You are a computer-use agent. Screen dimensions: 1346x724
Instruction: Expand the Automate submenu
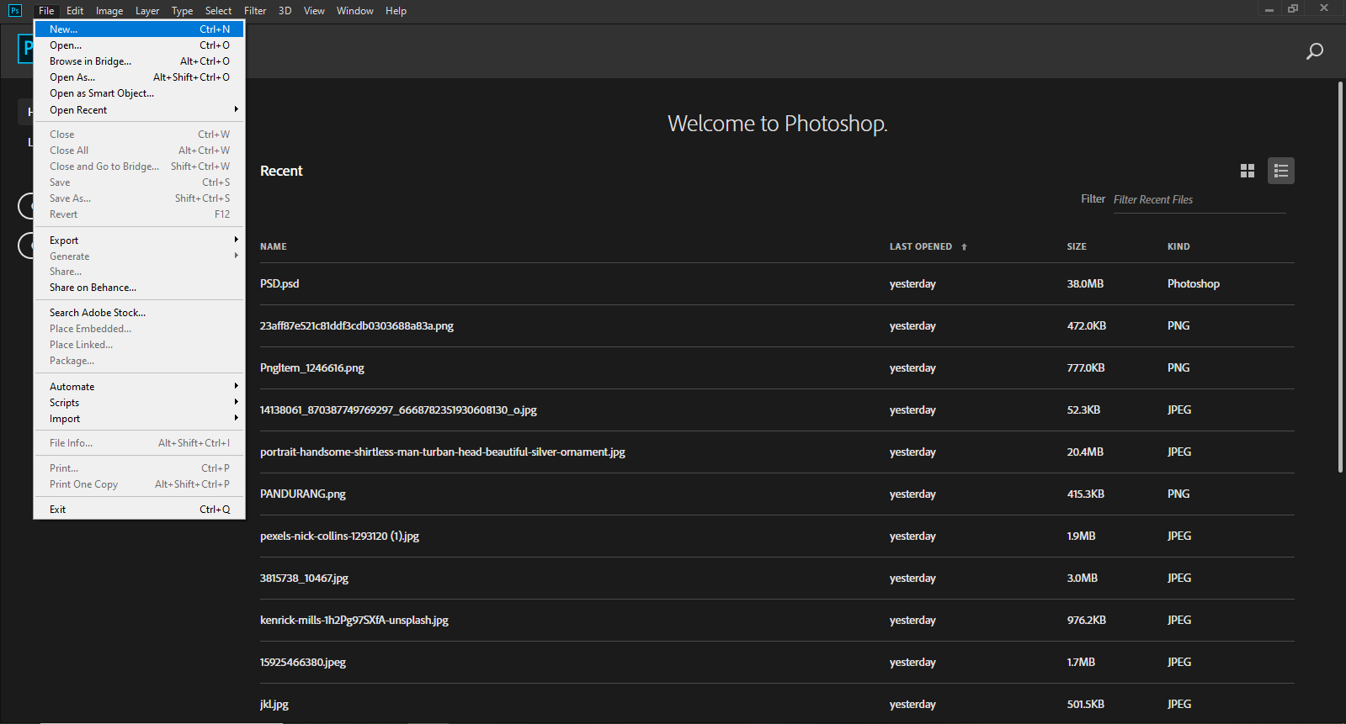coord(139,387)
